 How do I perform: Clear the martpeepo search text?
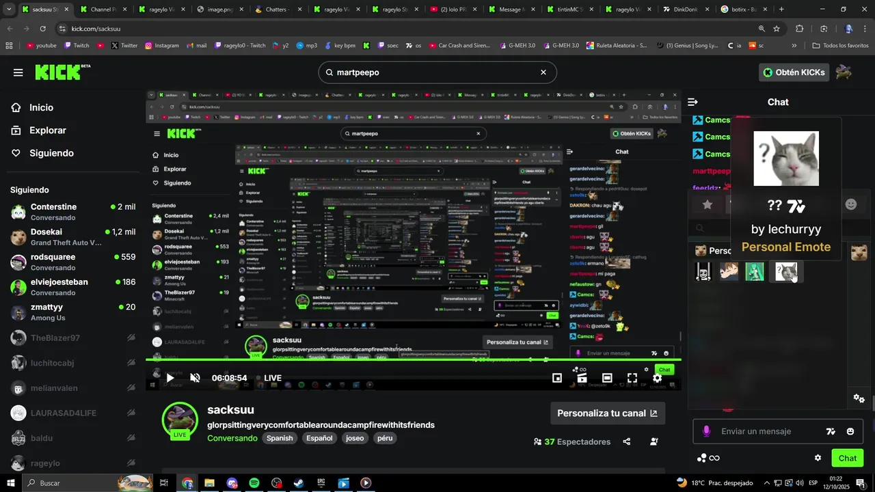tap(543, 72)
